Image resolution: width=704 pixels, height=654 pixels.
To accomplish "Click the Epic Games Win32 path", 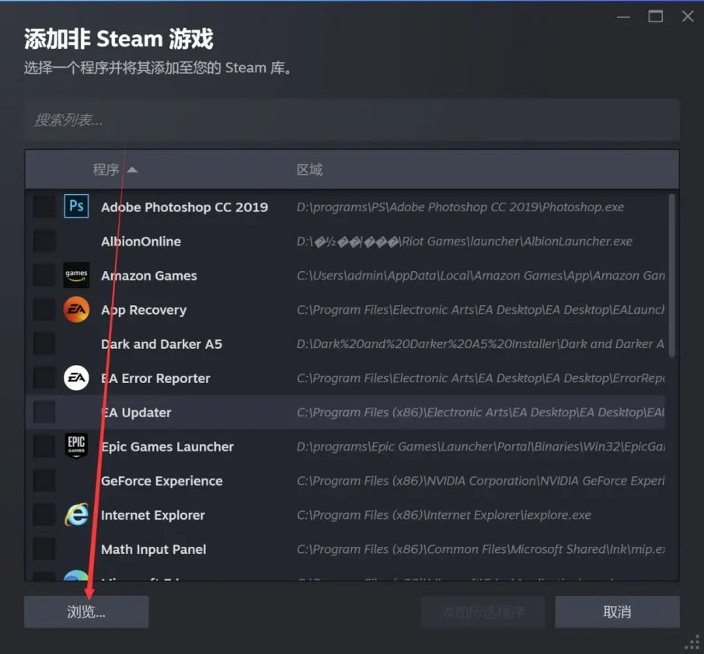I will pos(481,447).
